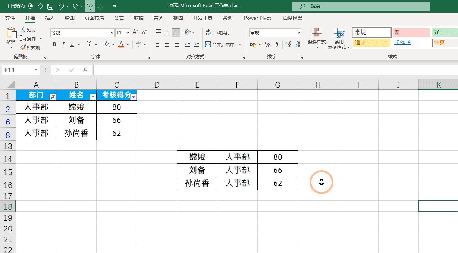
Task: Align cell text left
Action: click(x=158, y=44)
